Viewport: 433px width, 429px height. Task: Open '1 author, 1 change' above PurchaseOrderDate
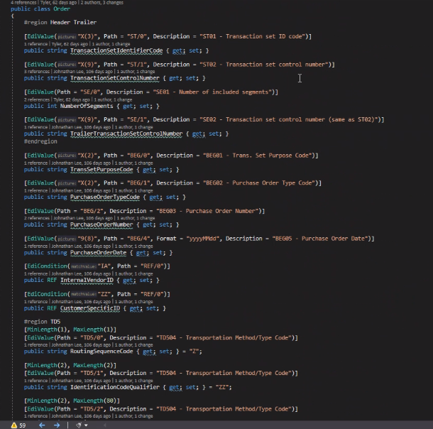tap(133, 246)
